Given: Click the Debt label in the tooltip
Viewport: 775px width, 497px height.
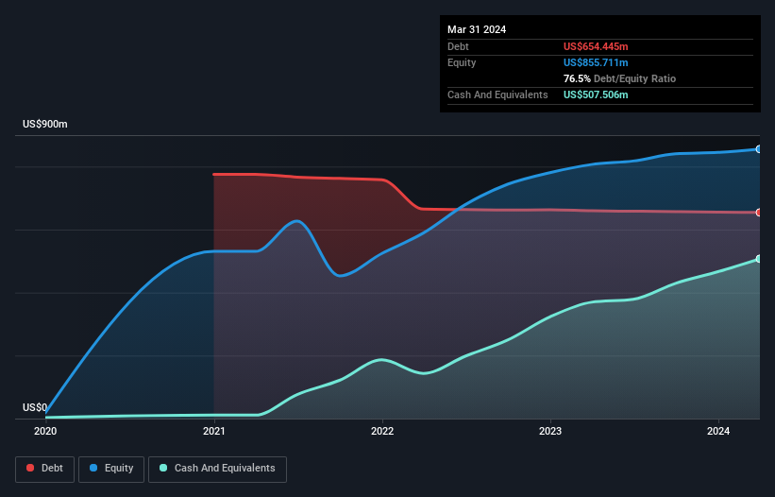Looking at the screenshot, I should point(458,46).
